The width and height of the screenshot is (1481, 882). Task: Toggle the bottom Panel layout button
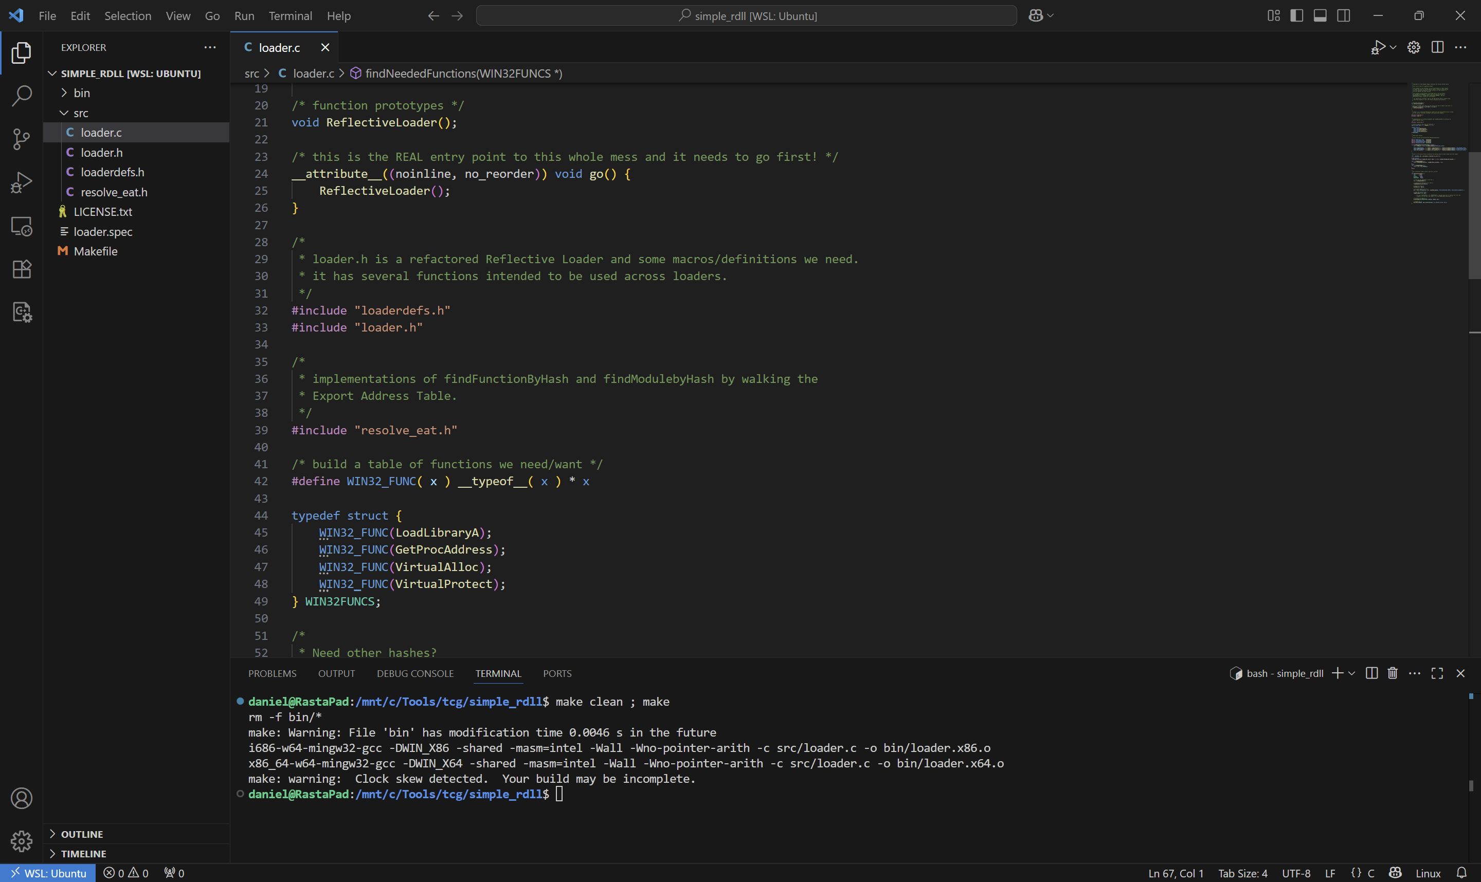click(x=1320, y=15)
